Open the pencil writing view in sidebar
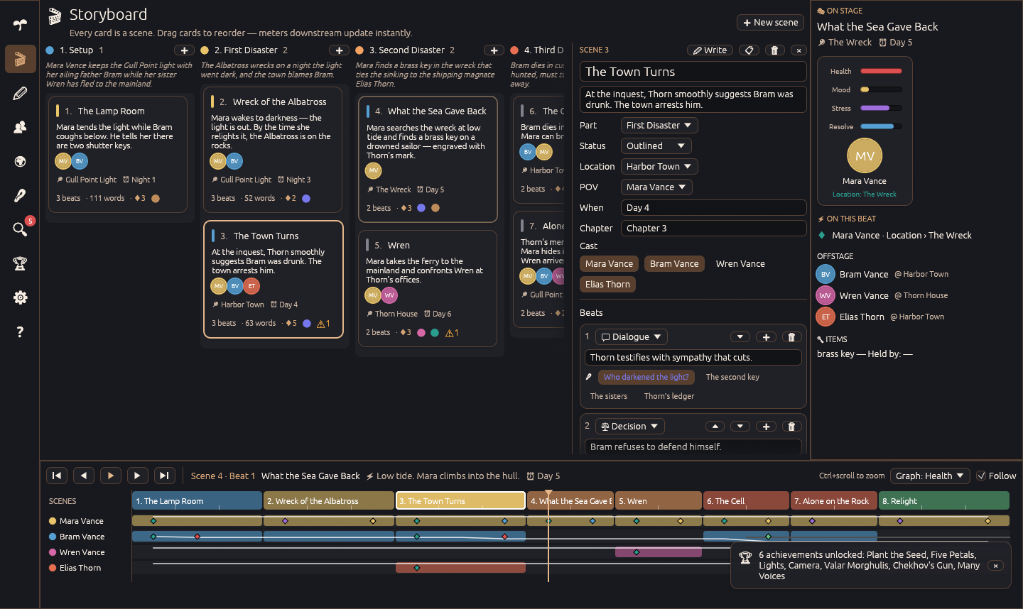The width and height of the screenshot is (1023, 609). point(20,93)
